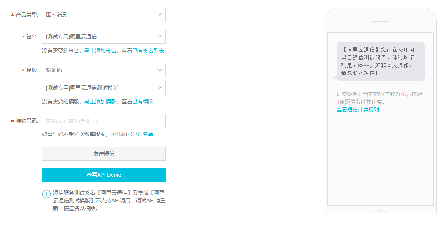
Task: Click the orange 48 character count
Action: pyautogui.click(x=403, y=94)
